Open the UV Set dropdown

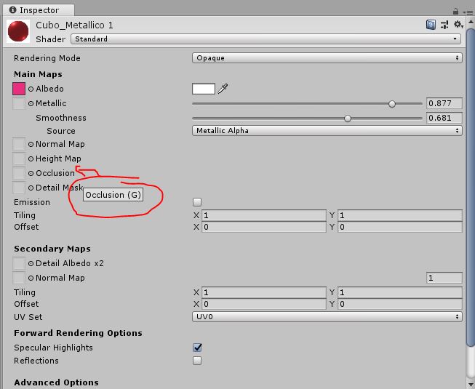point(327,316)
